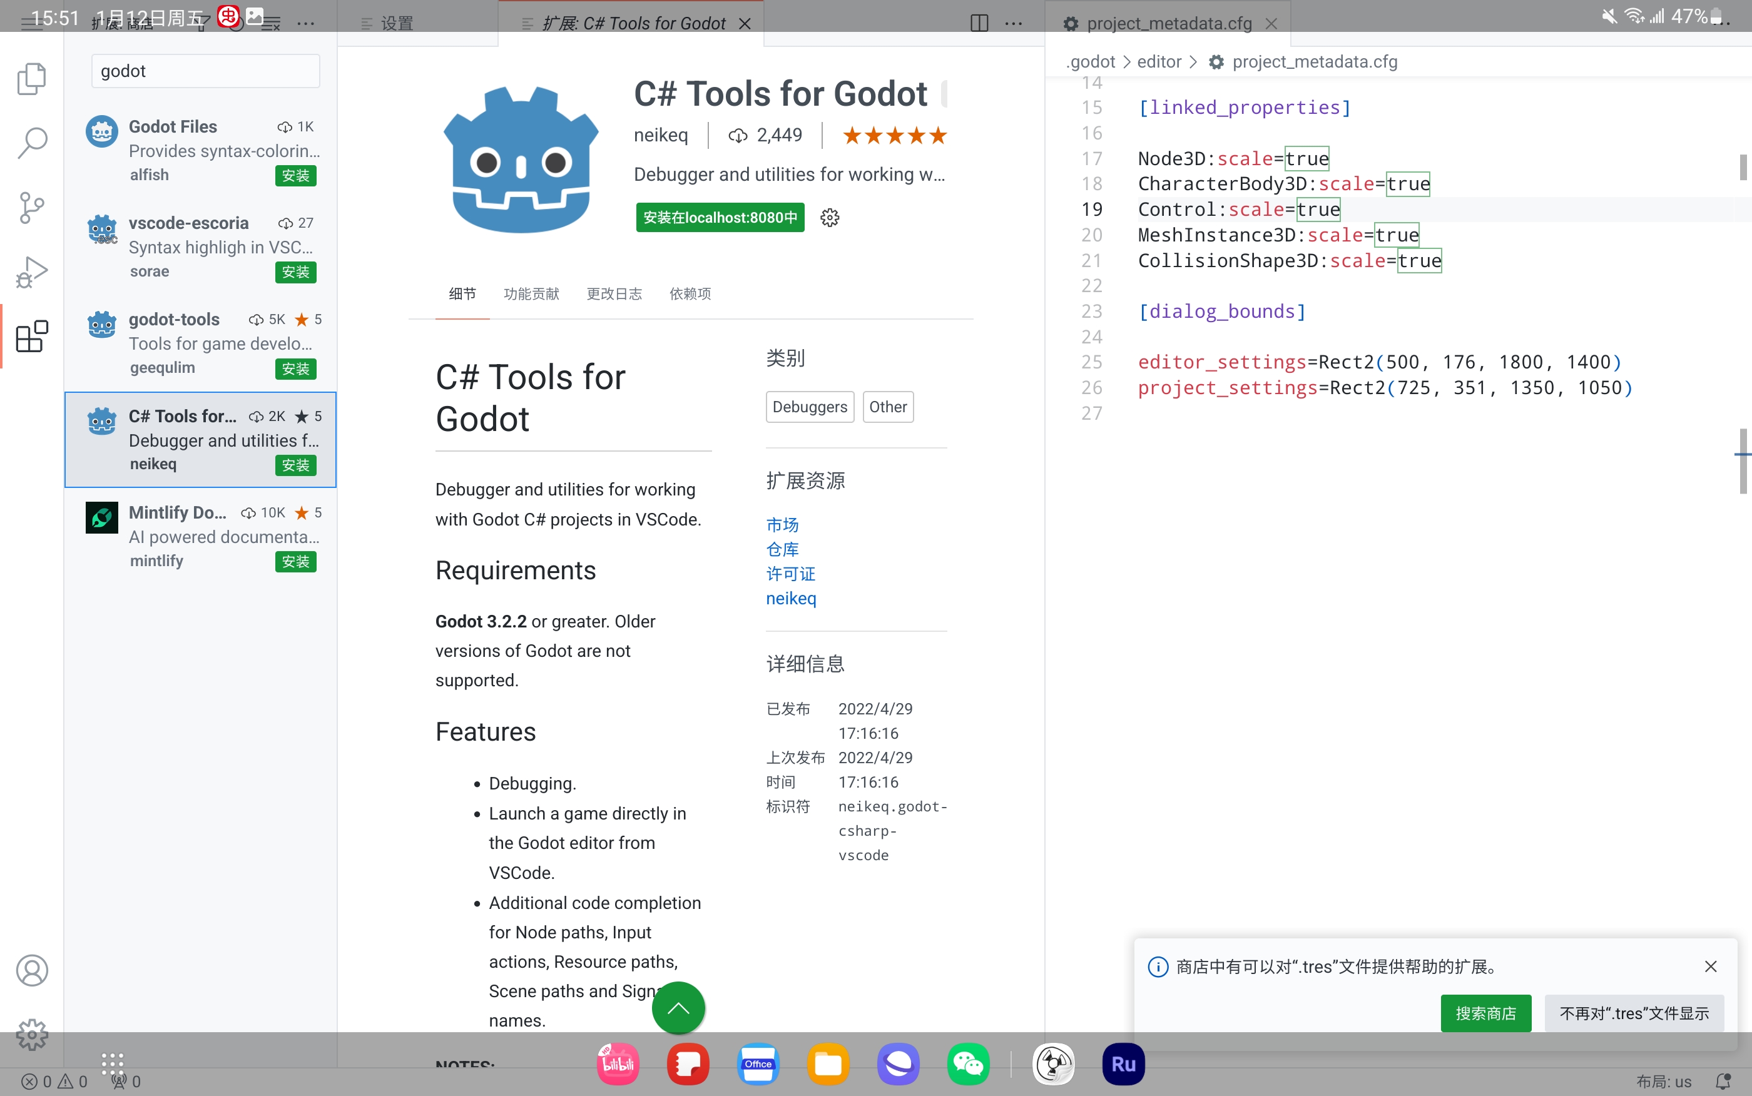Click line 19 Control:scale=true in editor

pos(1239,210)
